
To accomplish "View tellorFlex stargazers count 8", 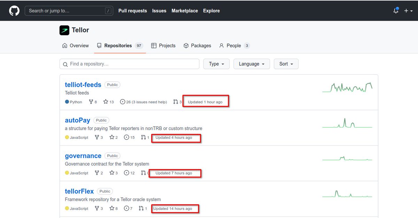I will pos(114,209).
